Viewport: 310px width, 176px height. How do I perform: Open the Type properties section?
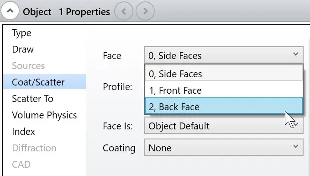coord(21,33)
